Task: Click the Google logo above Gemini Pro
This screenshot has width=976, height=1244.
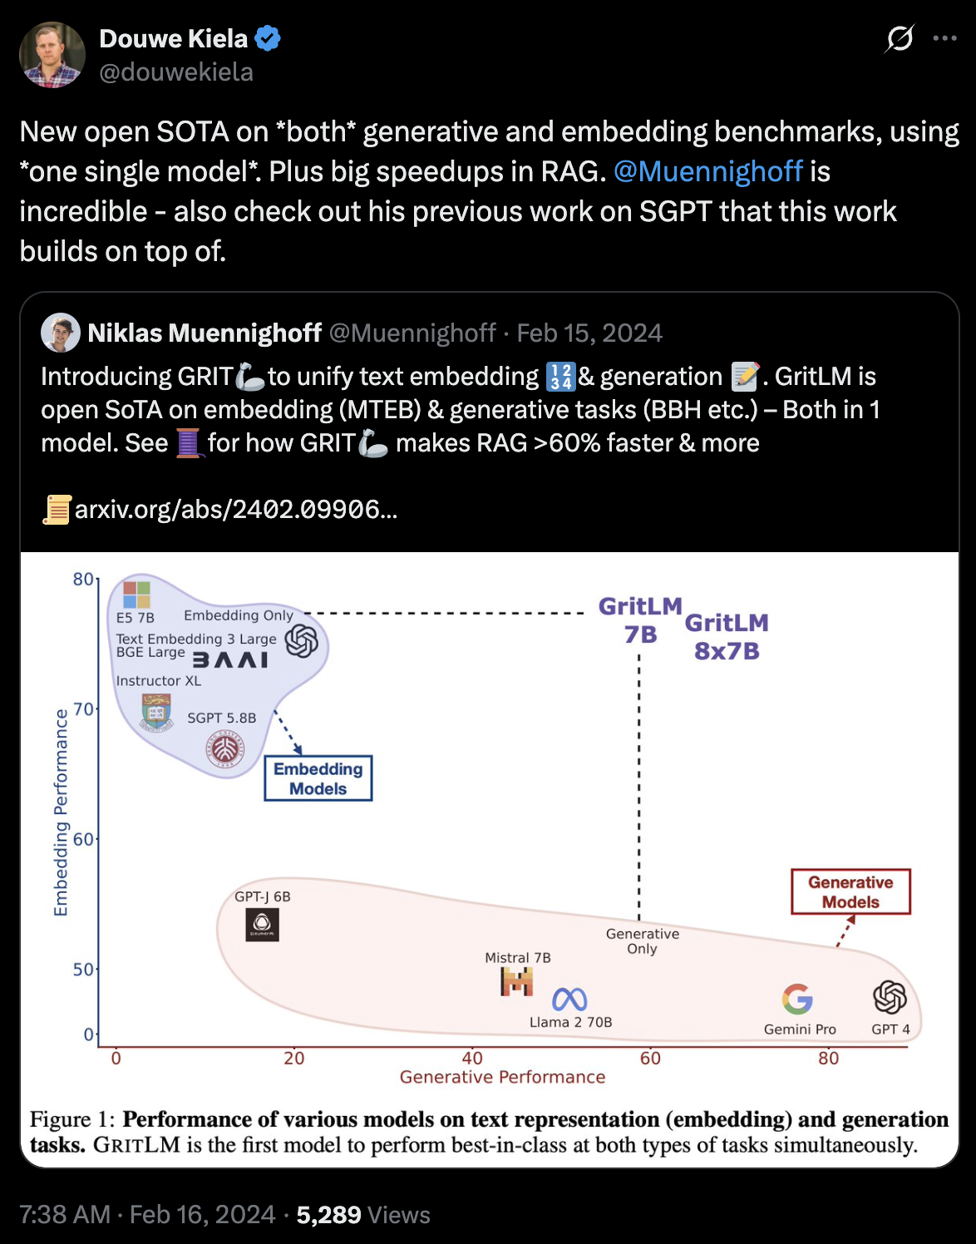Action: click(x=797, y=999)
